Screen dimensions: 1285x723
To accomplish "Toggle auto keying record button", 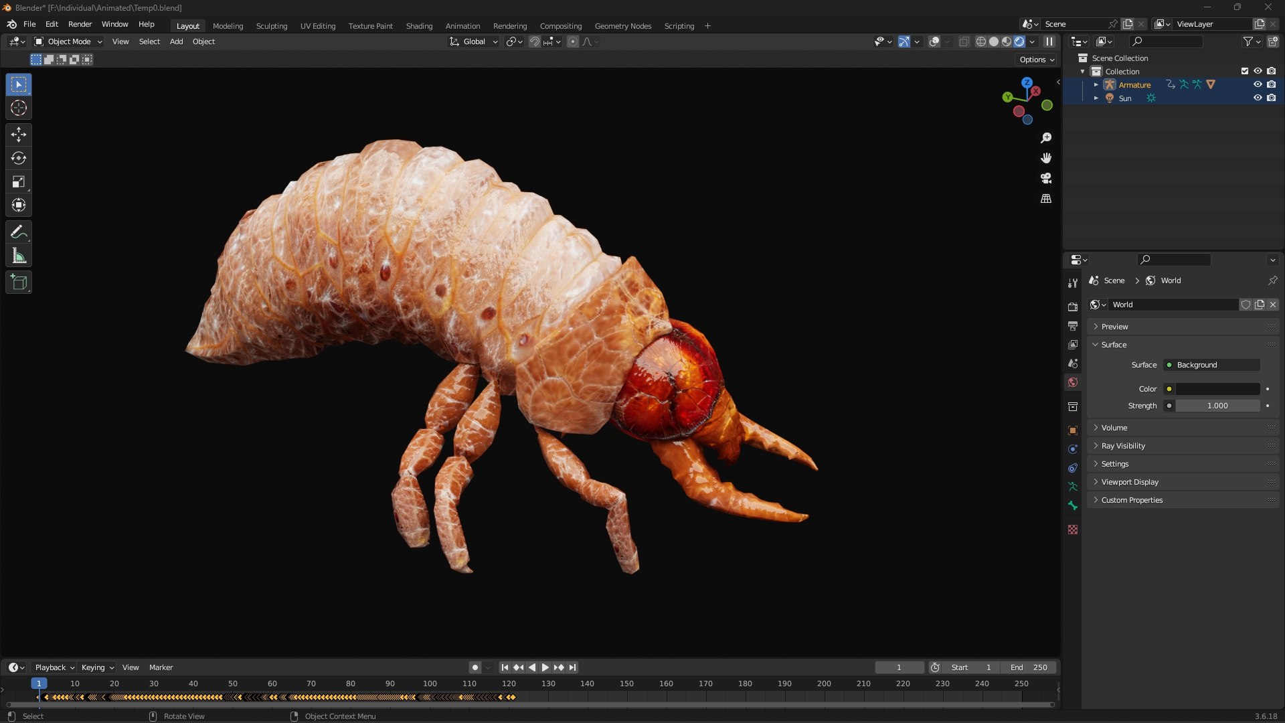I will click(475, 667).
